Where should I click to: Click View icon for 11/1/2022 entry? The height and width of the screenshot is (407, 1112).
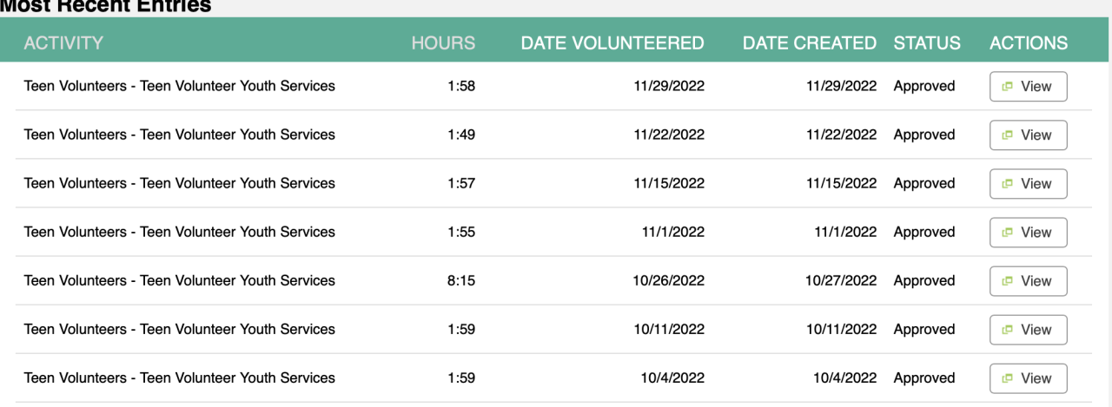[x=1008, y=233]
